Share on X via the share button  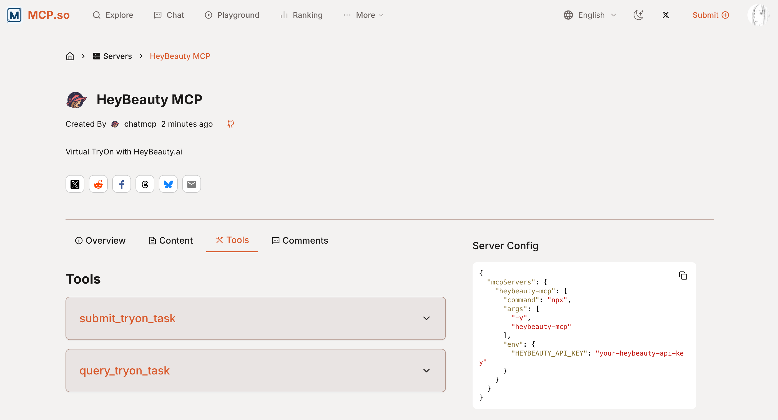(x=75, y=184)
